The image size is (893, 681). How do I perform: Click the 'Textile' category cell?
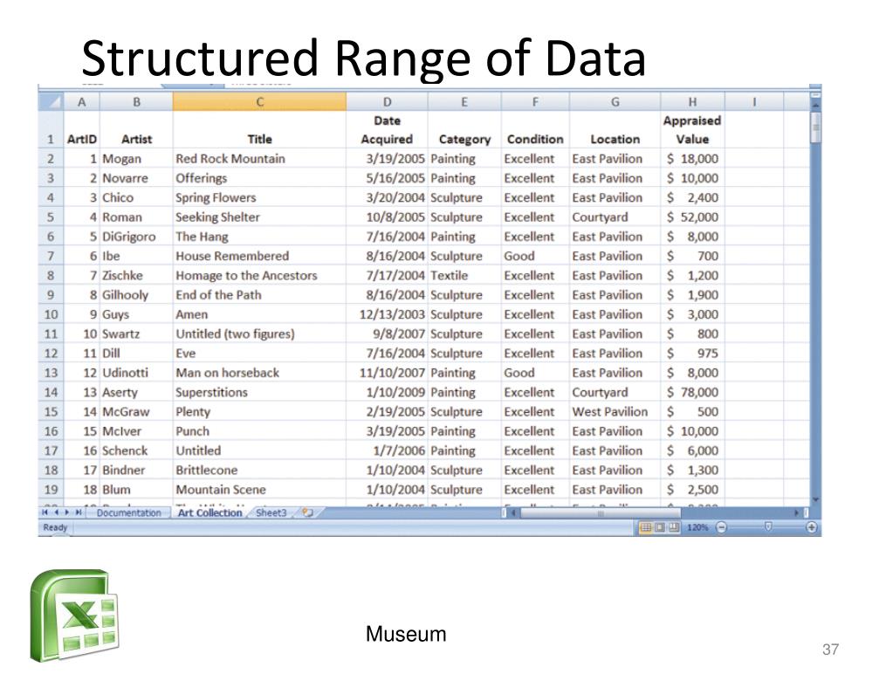(x=464, y=276)
